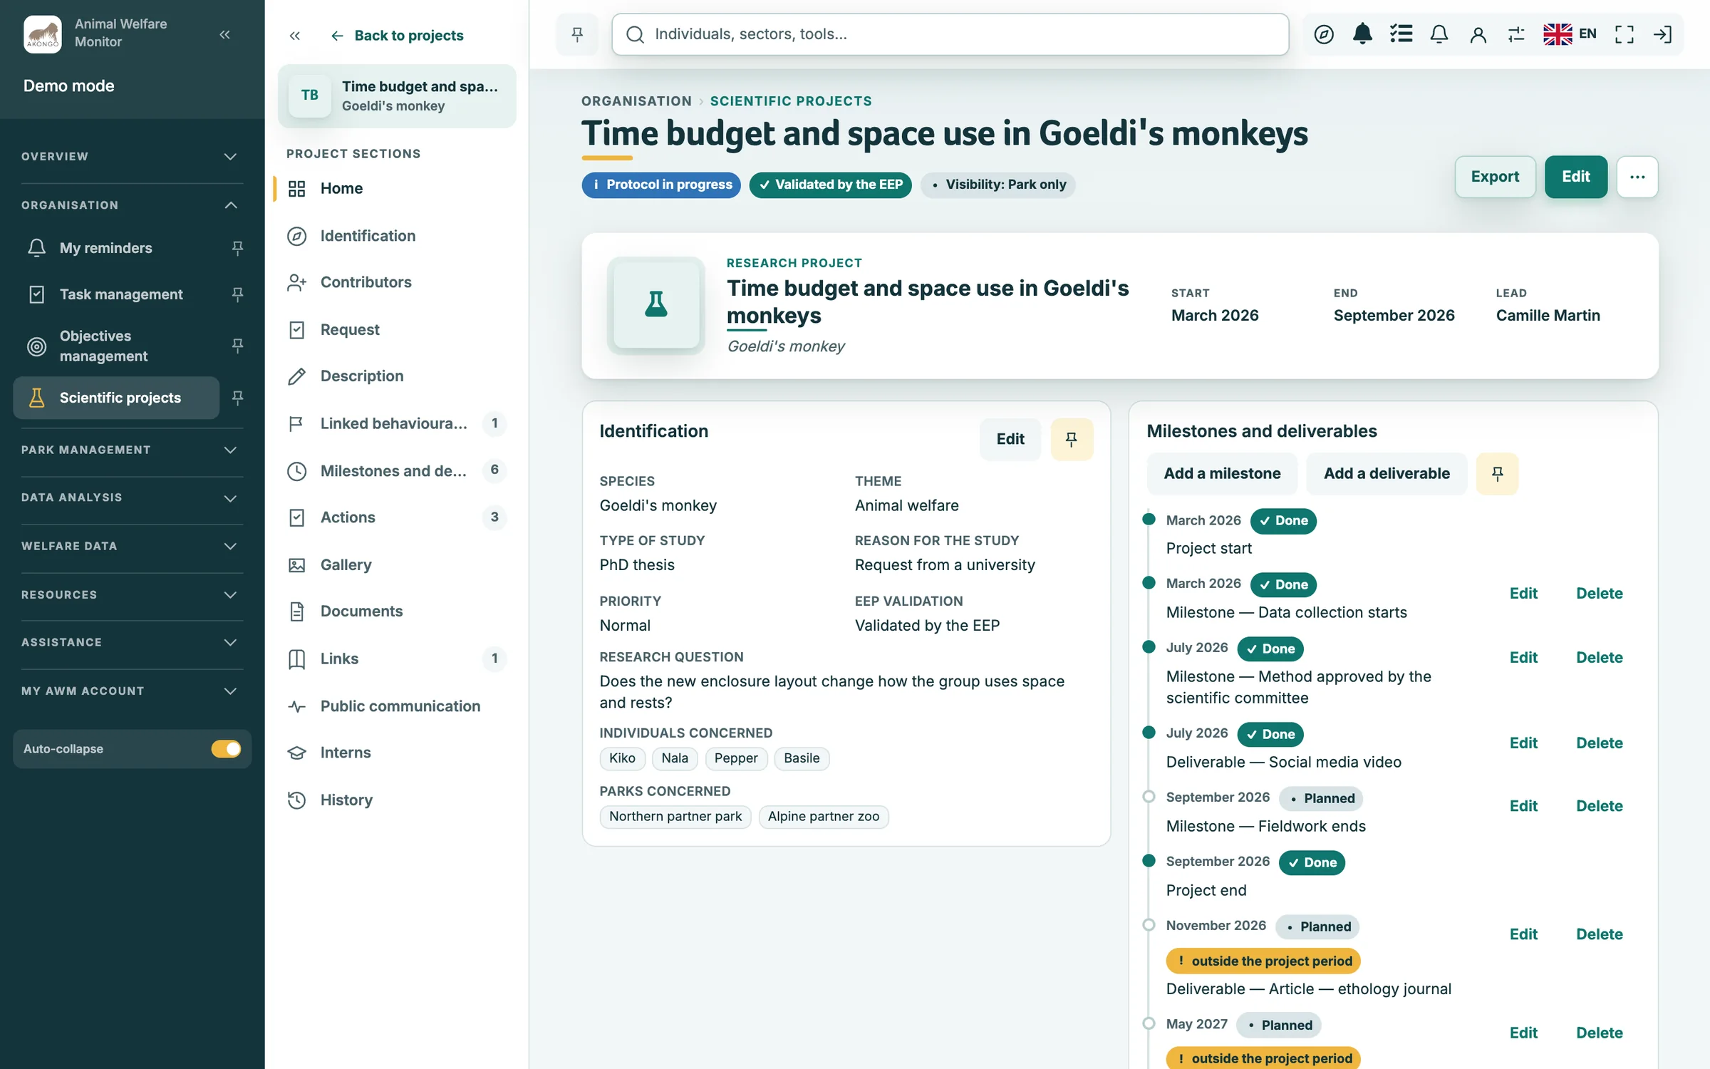Pin My reminders in the sidebar

point(238,248)
